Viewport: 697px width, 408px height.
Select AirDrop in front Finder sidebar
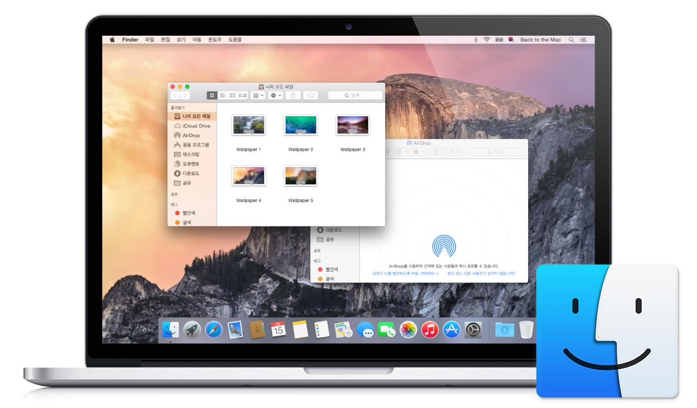click(x=192, y=136)
